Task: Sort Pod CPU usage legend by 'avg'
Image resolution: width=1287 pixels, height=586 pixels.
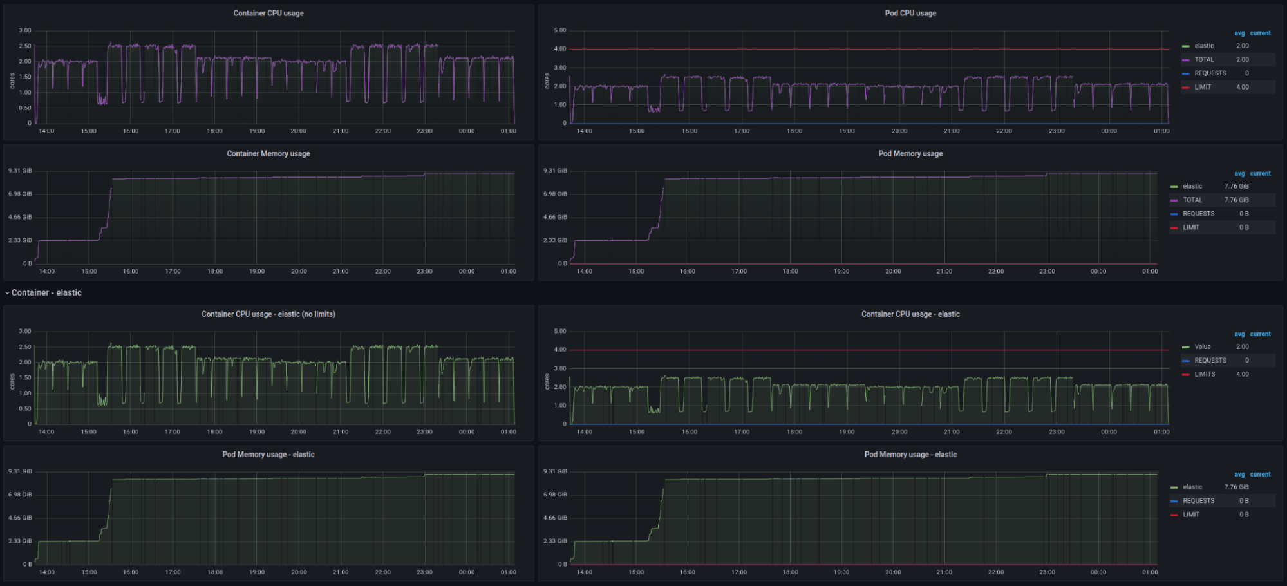Action: pos(1239,33)
